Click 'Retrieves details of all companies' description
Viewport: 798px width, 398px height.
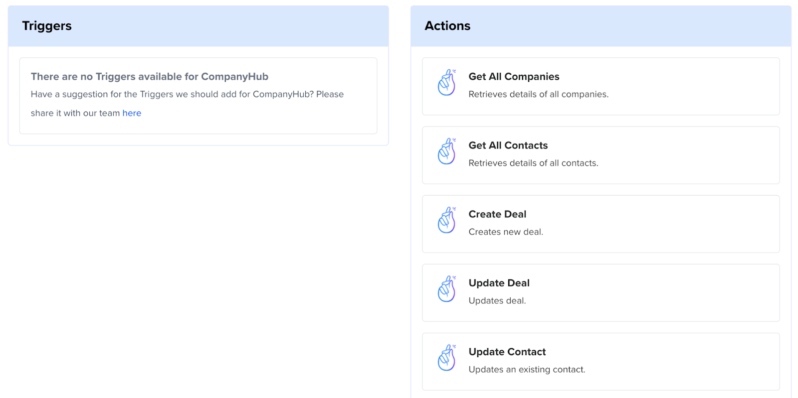pyautogui.click(x=538, y=94)
